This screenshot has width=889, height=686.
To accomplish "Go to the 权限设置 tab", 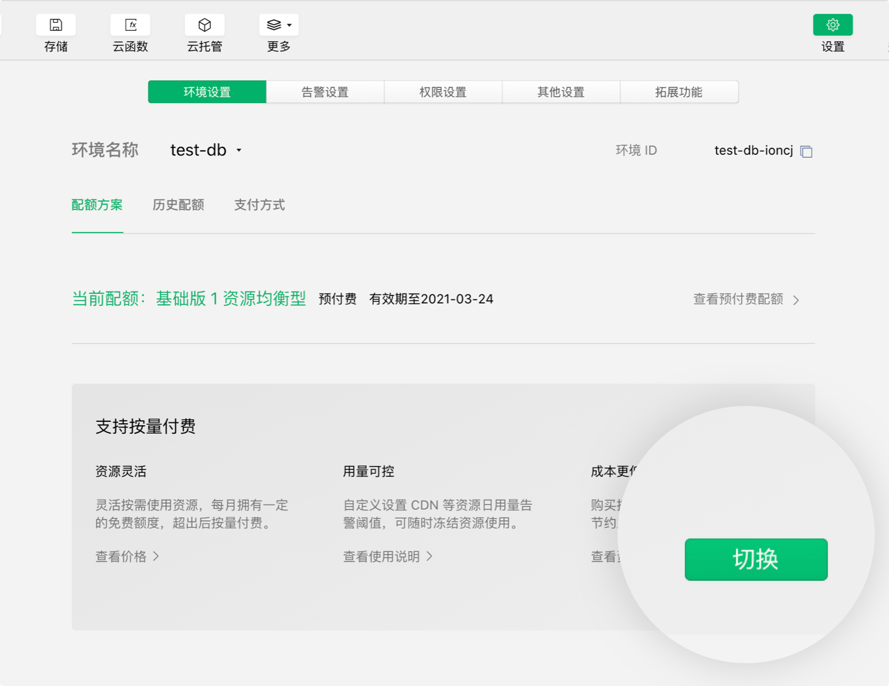I will pos(443,92).
